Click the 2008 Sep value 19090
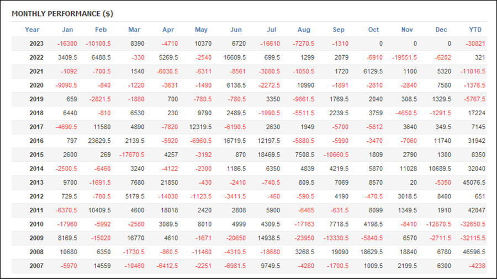The height and width of the screenshot is (279, 497). [340, 253]
